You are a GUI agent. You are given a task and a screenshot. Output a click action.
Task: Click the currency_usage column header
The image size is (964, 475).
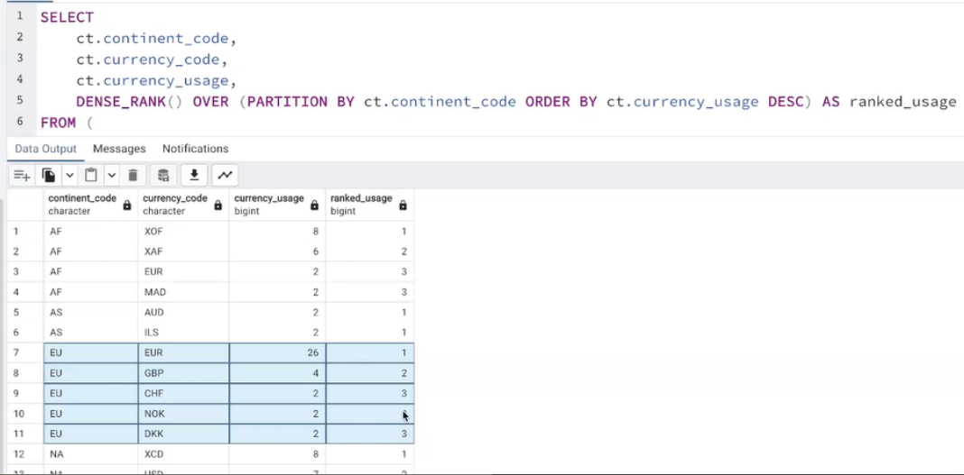(277, 205)
